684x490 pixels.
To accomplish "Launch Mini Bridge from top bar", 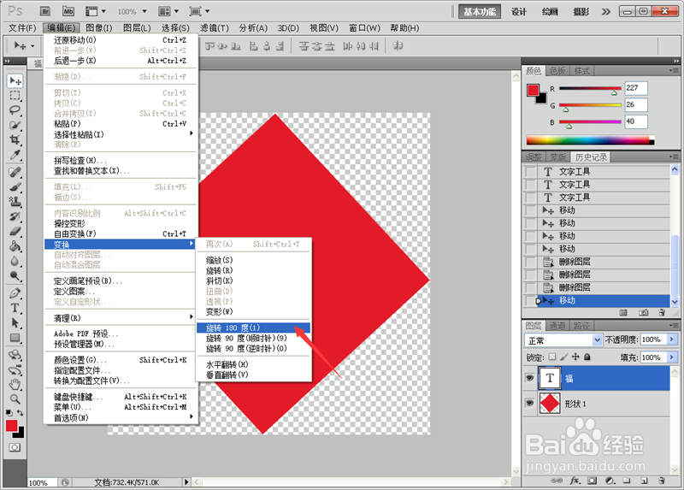I will [68, 11].
